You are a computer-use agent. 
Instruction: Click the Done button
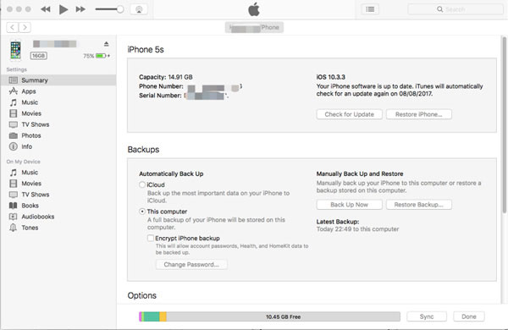(x=469, y=316)
